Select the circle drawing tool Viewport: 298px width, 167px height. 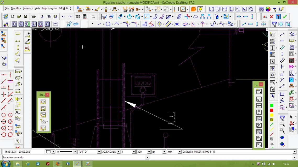108,24
